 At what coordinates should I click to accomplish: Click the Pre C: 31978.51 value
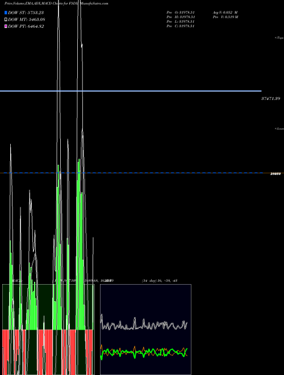click(x=181, y=26)
